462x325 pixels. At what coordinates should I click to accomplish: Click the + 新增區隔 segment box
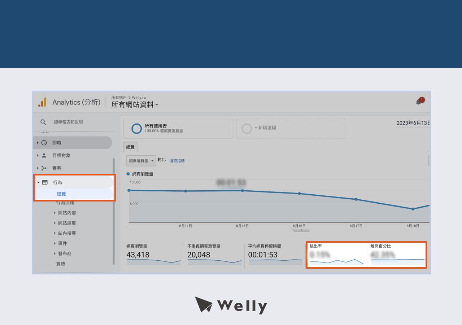pos(291,129)
